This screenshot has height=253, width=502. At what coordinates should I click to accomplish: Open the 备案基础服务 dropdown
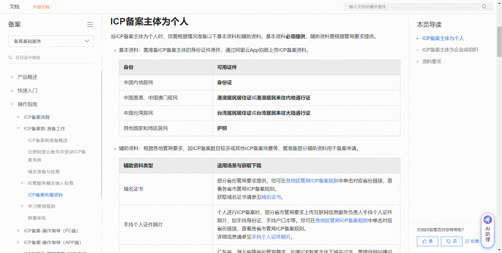pos(51,41)
